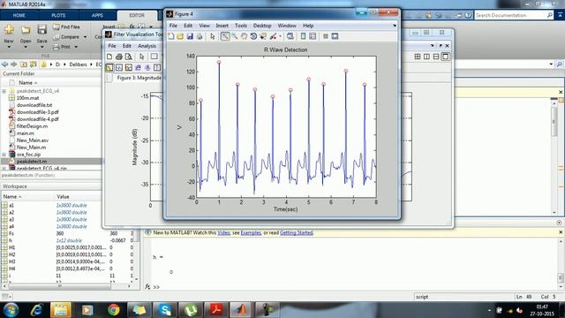Screen dimensions: 565x318
Task: Click the MATLAB Open folder icon
Action: point(26,29)
